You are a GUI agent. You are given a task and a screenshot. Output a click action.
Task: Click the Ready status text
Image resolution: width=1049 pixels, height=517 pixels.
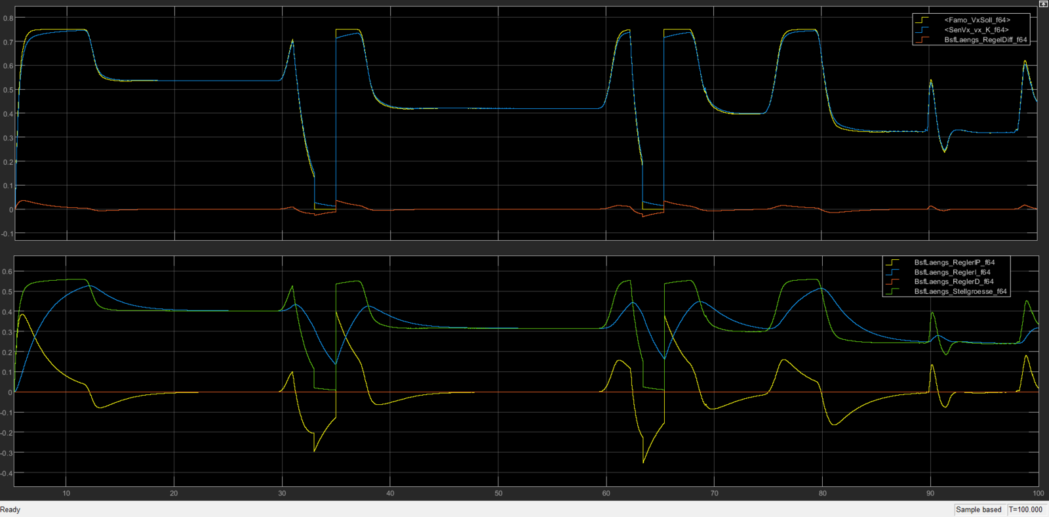pyautogui.click(x=10, y=510)
